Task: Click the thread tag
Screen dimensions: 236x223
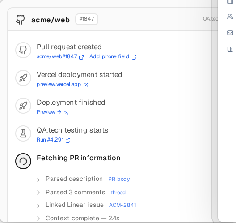Action: (x=118, y=193)
